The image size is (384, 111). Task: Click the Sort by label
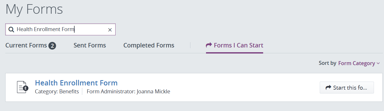[x=327, y=63]
